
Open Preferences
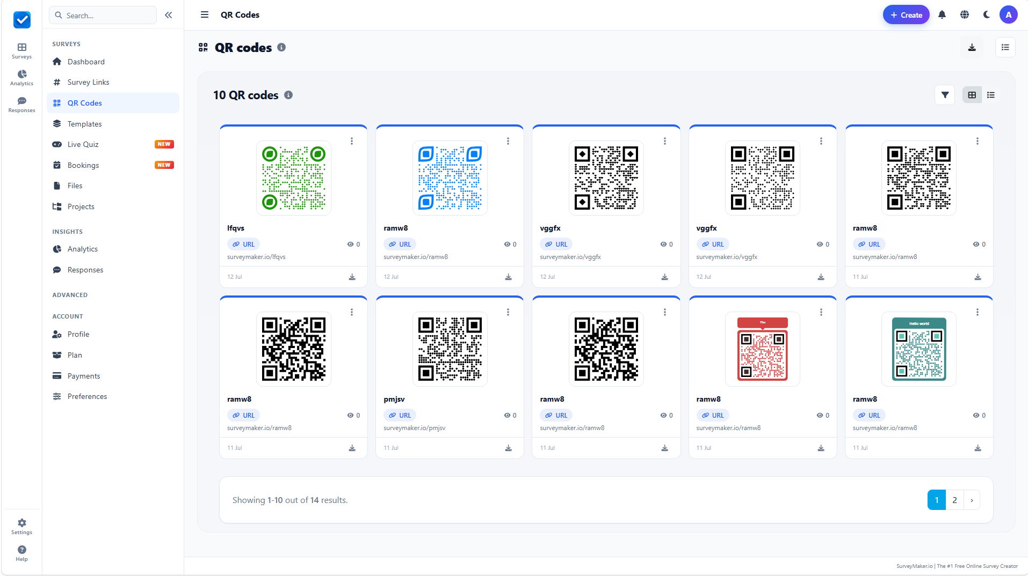click(x=113, y=396)
